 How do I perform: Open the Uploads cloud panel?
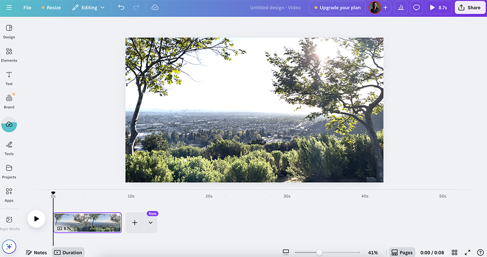[9, 125]
